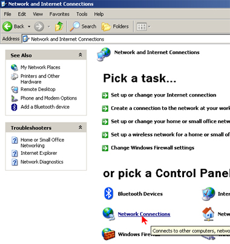Open the Back history dropdown arrow
This screenshot has width=230, height=244.
[29, 27]
